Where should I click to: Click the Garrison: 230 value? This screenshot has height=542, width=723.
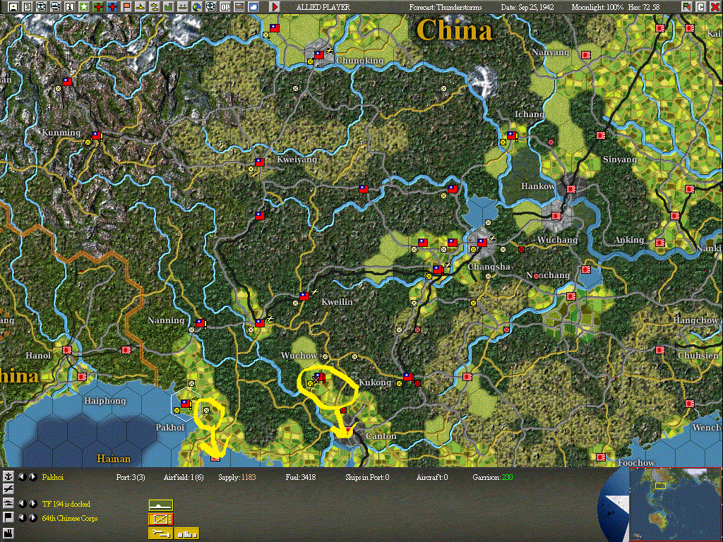click(492, 477)
